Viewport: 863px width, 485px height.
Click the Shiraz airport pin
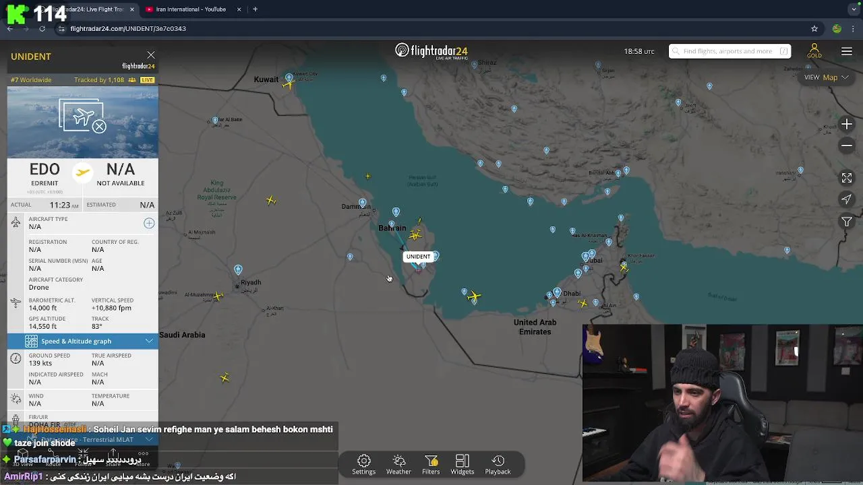tap(475, 65)
